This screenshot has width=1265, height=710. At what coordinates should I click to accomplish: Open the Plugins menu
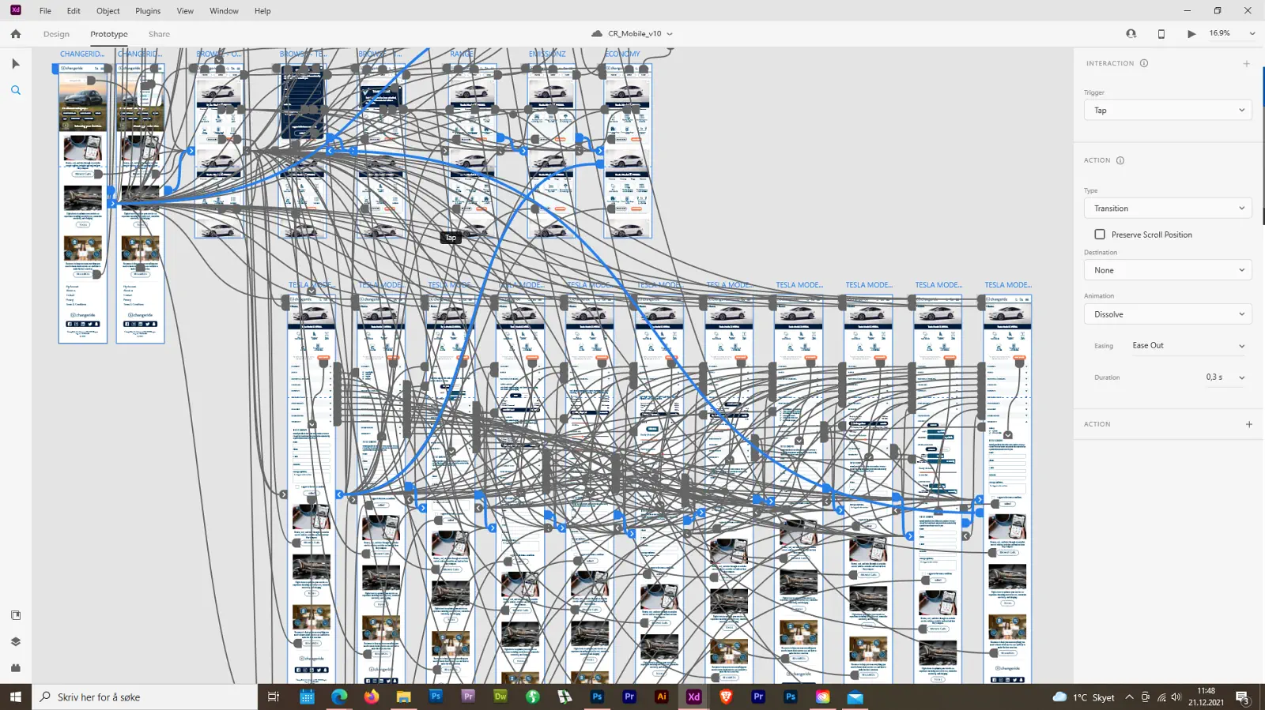[x=147, y=11]
